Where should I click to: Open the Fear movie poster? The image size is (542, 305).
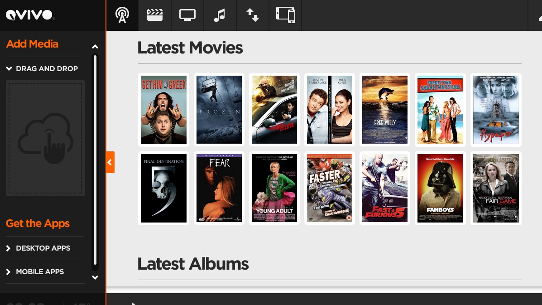coord(219,188)
